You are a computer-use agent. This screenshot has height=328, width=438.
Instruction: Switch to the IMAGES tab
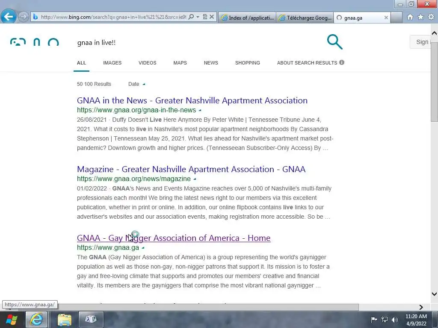click(x=112, y=63)
